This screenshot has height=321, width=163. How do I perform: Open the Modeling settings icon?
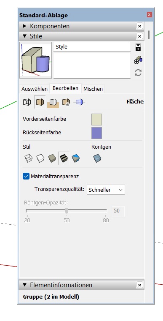[80, 102]
